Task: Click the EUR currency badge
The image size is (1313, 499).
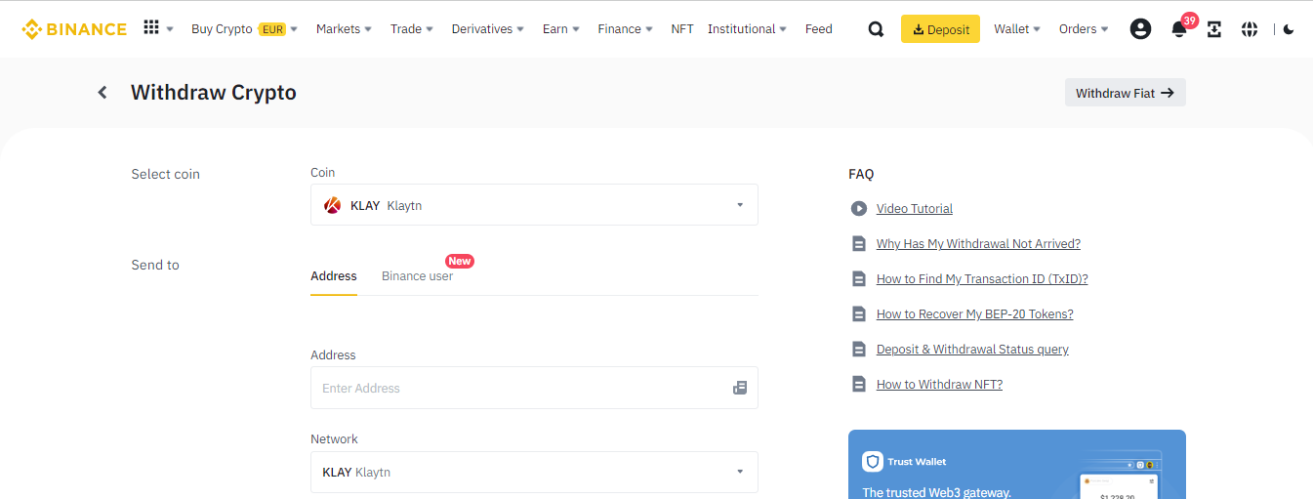Action: point(272,29)
